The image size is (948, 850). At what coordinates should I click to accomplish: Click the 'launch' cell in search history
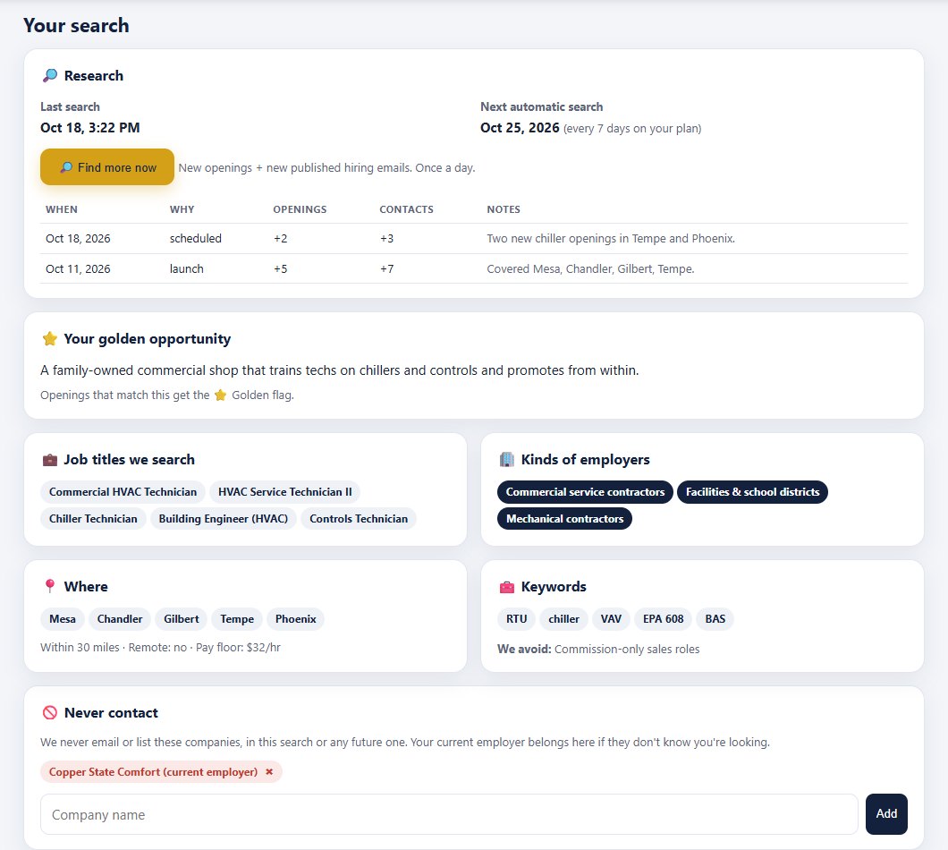(186, 268)
